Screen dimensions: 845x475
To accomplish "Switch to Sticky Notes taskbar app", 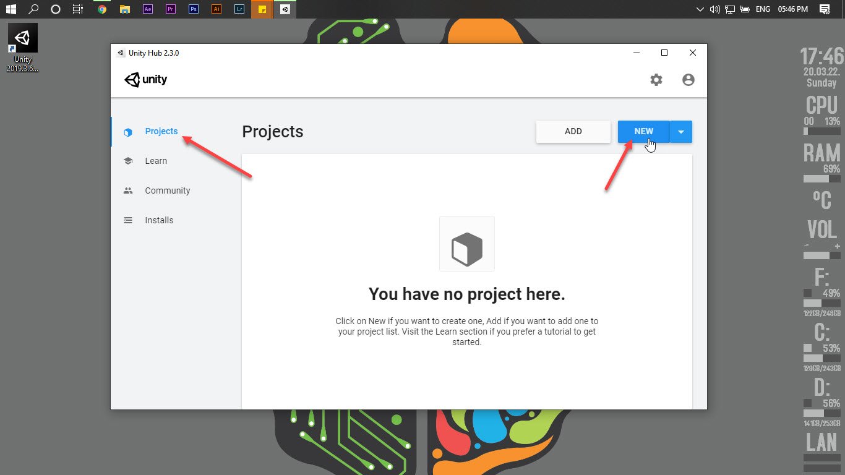I will pos(262,9).
